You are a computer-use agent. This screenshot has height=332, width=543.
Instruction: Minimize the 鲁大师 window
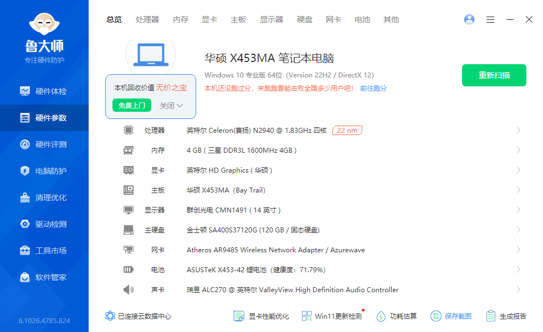(510, 20)
